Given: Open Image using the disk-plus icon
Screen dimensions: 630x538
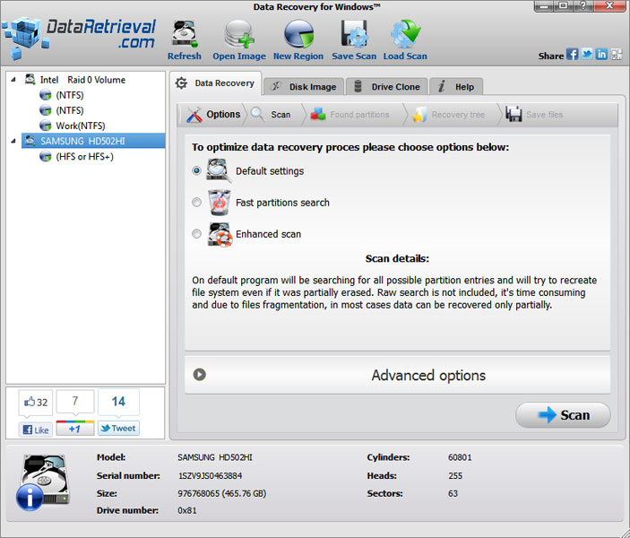Looking at the screenshot, I should click(x=239, y=34).
